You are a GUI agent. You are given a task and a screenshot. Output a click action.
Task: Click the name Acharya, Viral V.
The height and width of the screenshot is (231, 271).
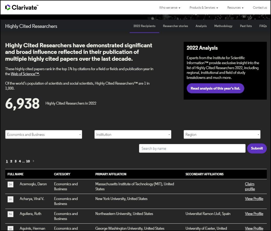tap(32, 199)
